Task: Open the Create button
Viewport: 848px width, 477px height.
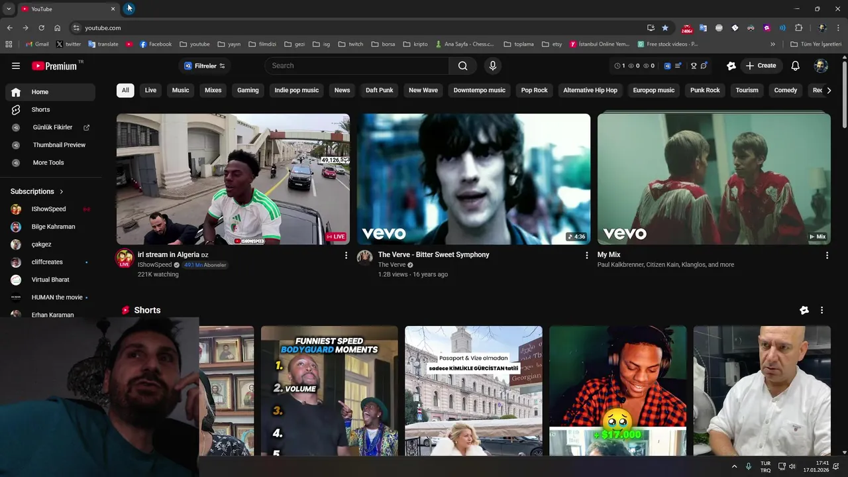Action: pyautogui.click(x=761, y=66)
